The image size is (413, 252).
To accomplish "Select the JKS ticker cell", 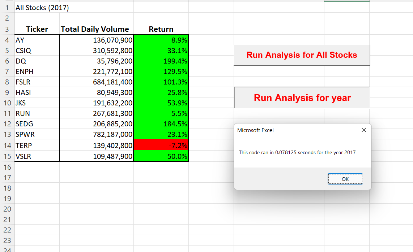I will tap(37, 103).
